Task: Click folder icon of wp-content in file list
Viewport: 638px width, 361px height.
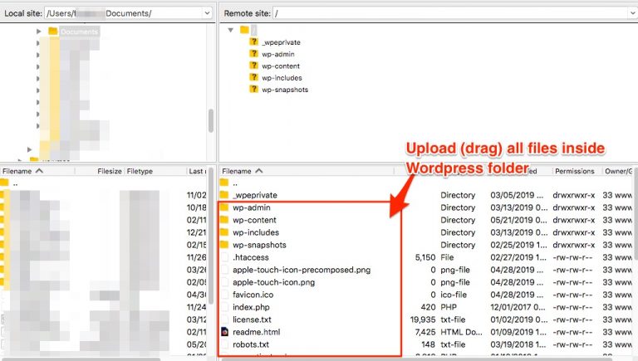Action: 224,220
